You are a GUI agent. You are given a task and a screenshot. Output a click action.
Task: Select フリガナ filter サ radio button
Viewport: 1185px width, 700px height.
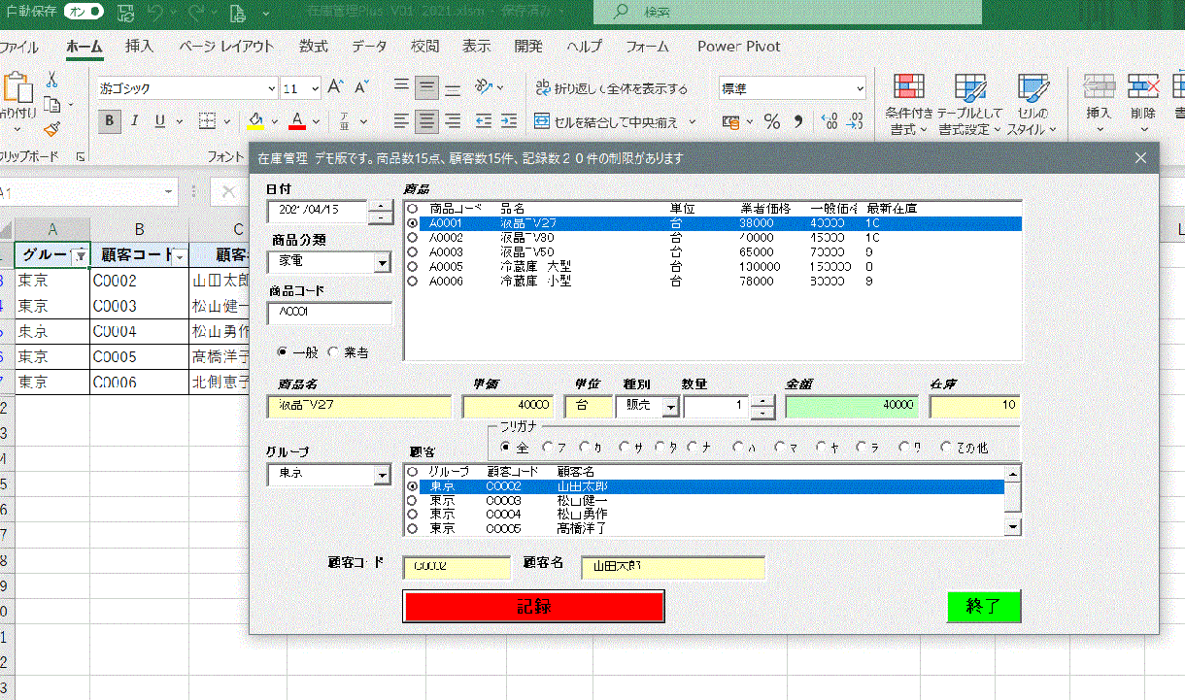(625, 448)
